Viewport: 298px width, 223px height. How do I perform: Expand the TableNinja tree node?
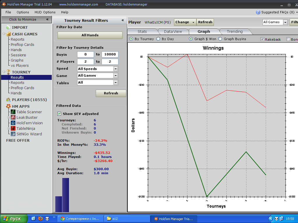pos(8,129)
